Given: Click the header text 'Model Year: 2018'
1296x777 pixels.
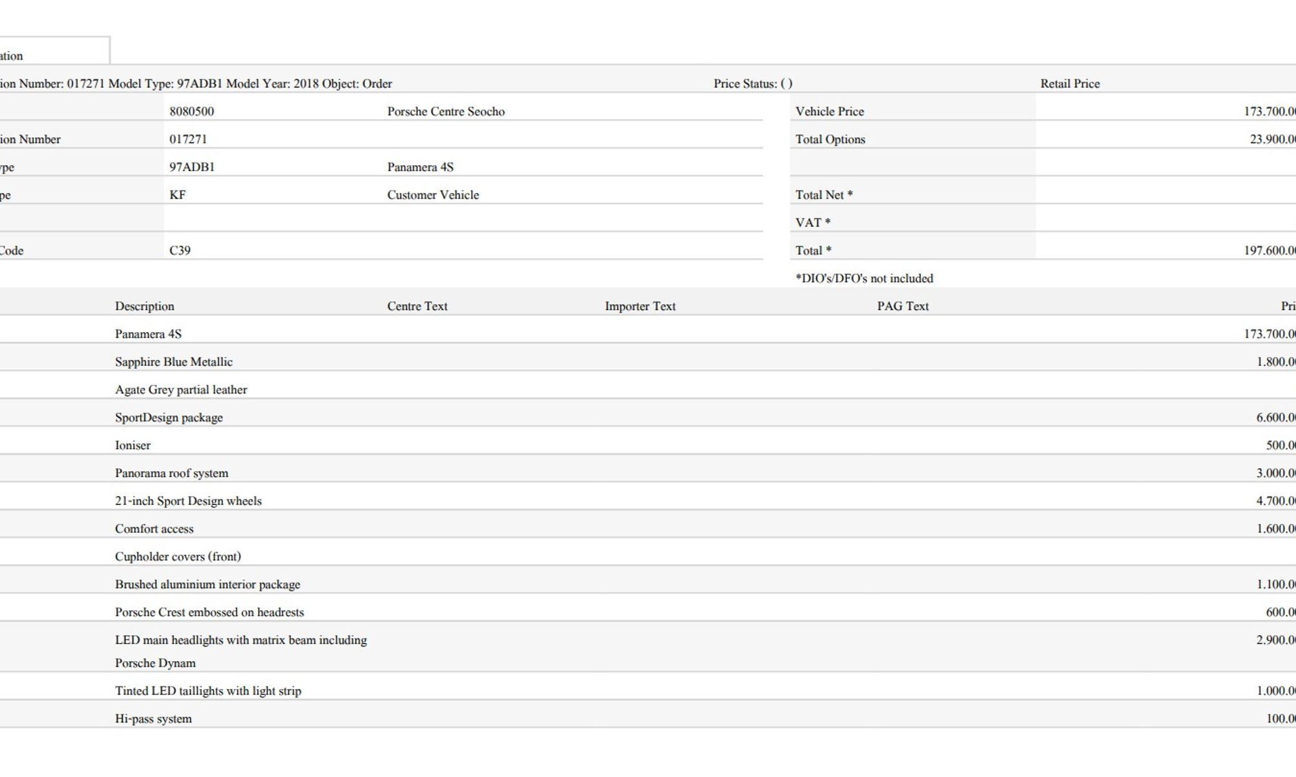Looking at the screenshot, I should pos(272,84).
